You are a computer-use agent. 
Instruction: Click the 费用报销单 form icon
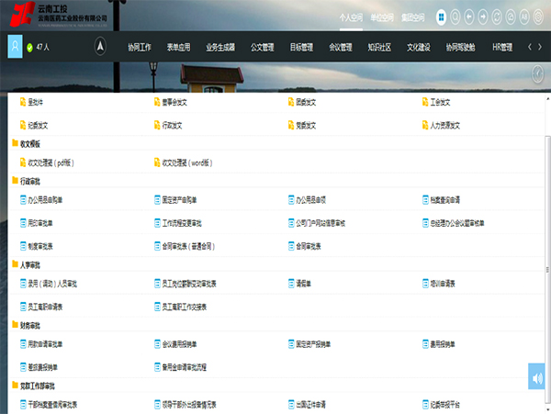[425, 344]
